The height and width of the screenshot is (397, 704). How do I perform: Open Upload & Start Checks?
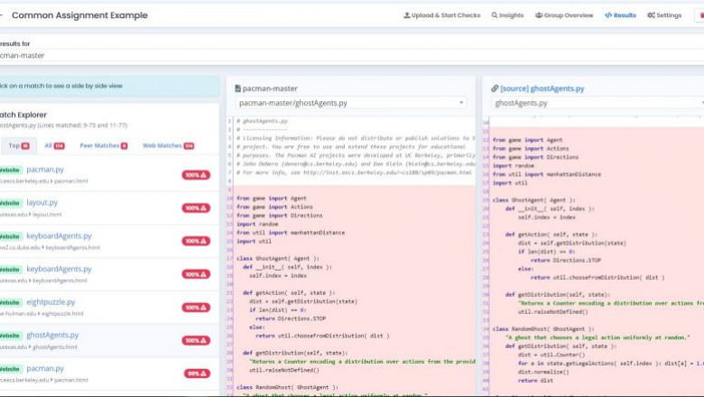pos(441,15)
